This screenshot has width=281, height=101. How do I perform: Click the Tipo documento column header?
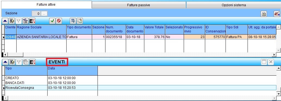pos(79,29)
